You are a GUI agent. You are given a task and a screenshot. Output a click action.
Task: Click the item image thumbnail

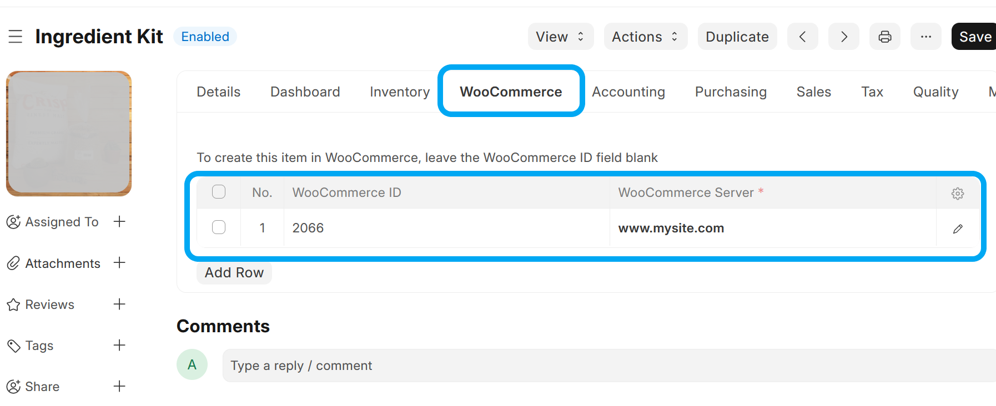[69, 134]
